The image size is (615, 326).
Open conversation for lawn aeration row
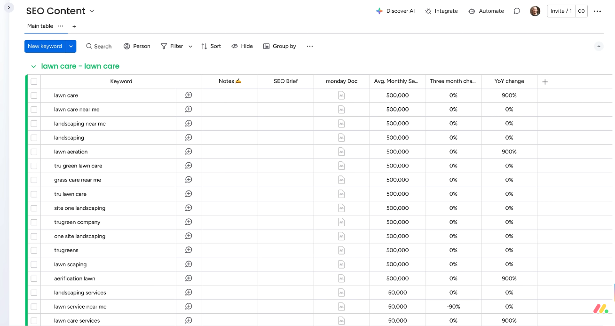coord(189,151)
